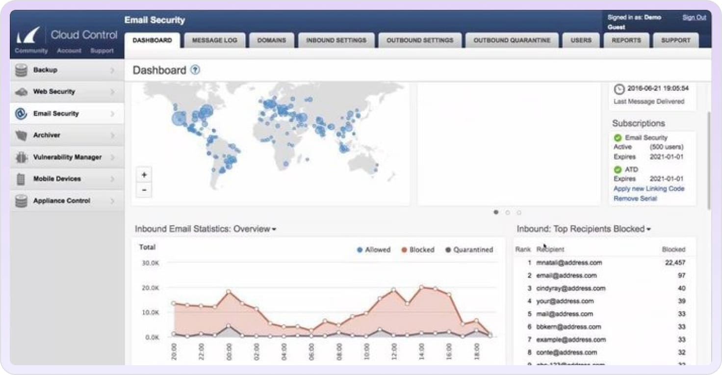
Task: Toggle the Blocked series in chart legend
Action: (x=418, y=250)
